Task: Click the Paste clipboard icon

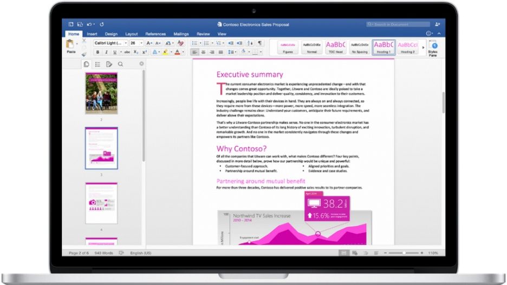Action: click(70, 44)
